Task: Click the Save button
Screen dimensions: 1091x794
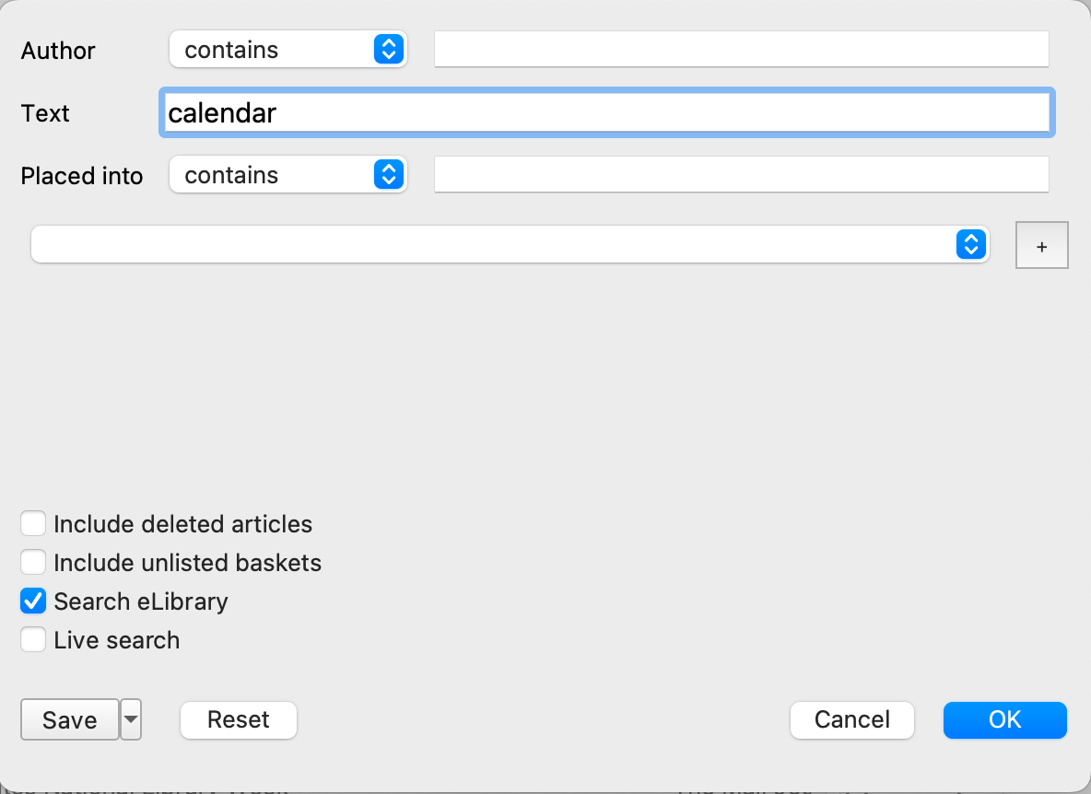Action: 69,719
